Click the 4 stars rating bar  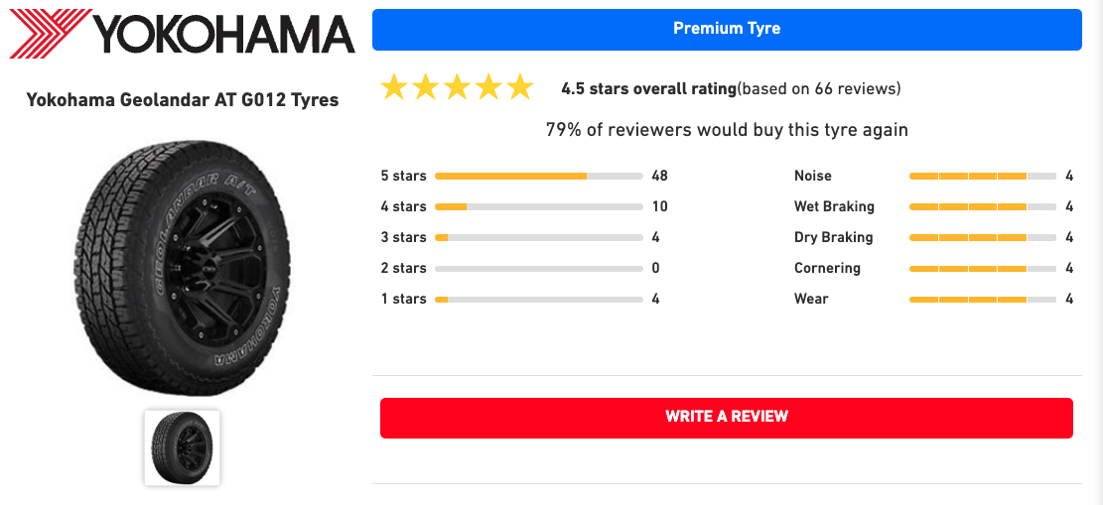[x=539, y=206]
